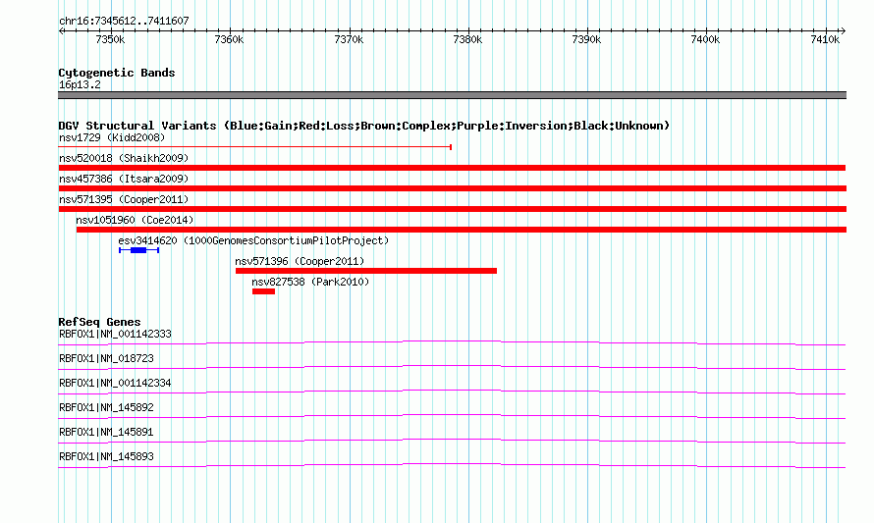Open the nsv1729 (Kidd2008) variant label
874x523 pixels.
pyautogui.click(x=112, y=137)
